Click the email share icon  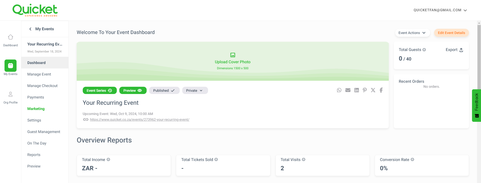pos(348,90)
